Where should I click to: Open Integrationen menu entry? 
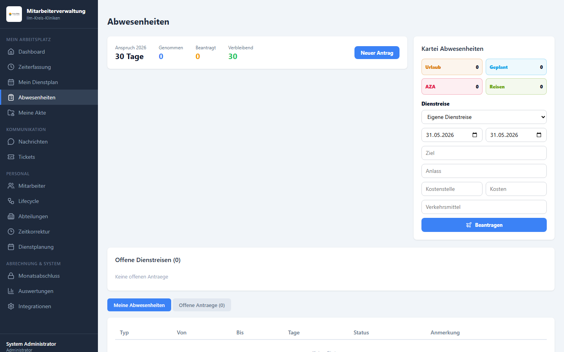pos(49,306)
